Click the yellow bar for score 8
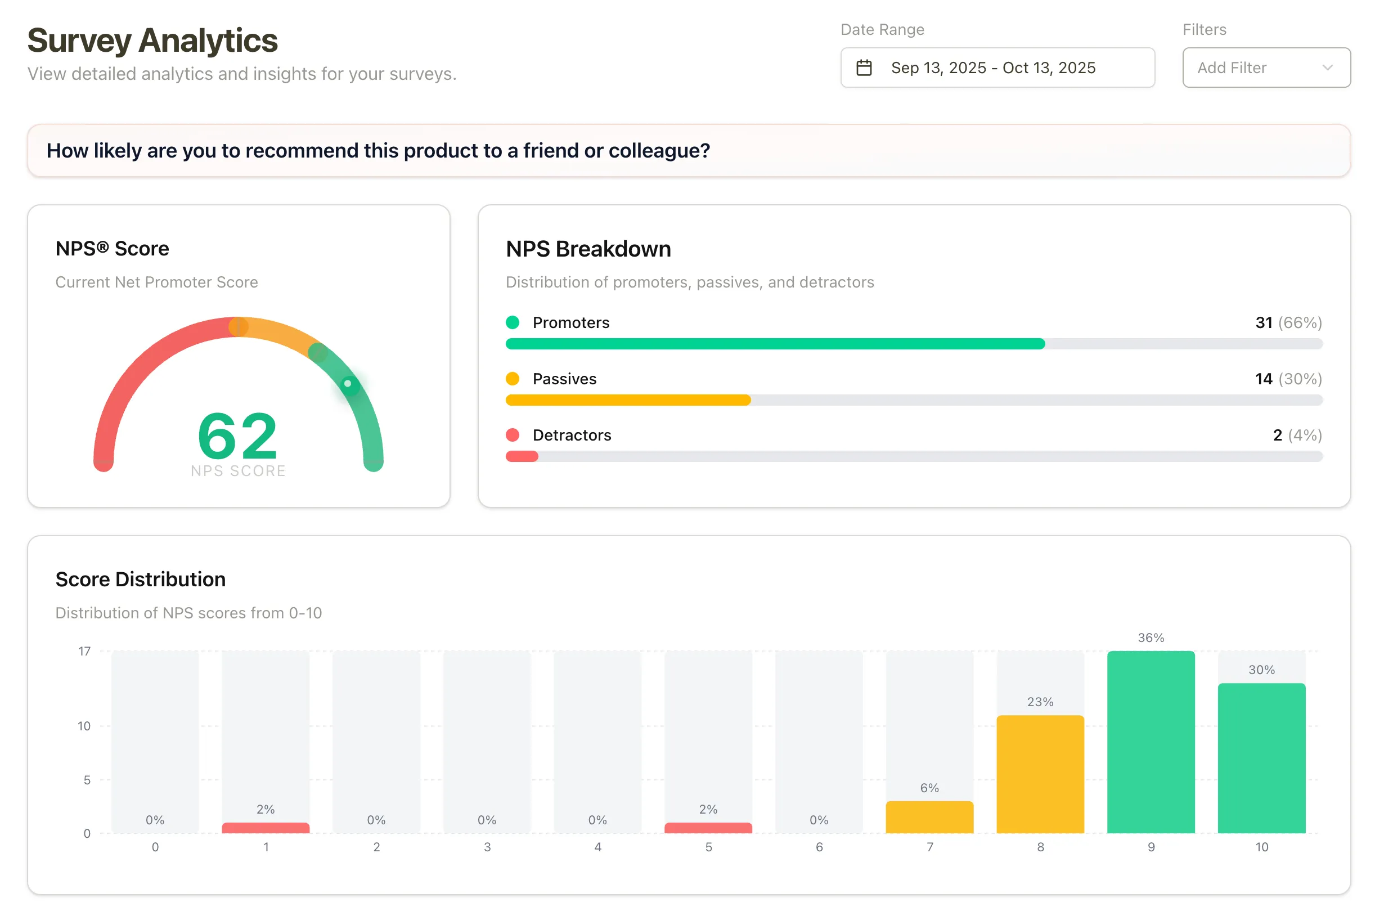 [x=1040, y=775]
